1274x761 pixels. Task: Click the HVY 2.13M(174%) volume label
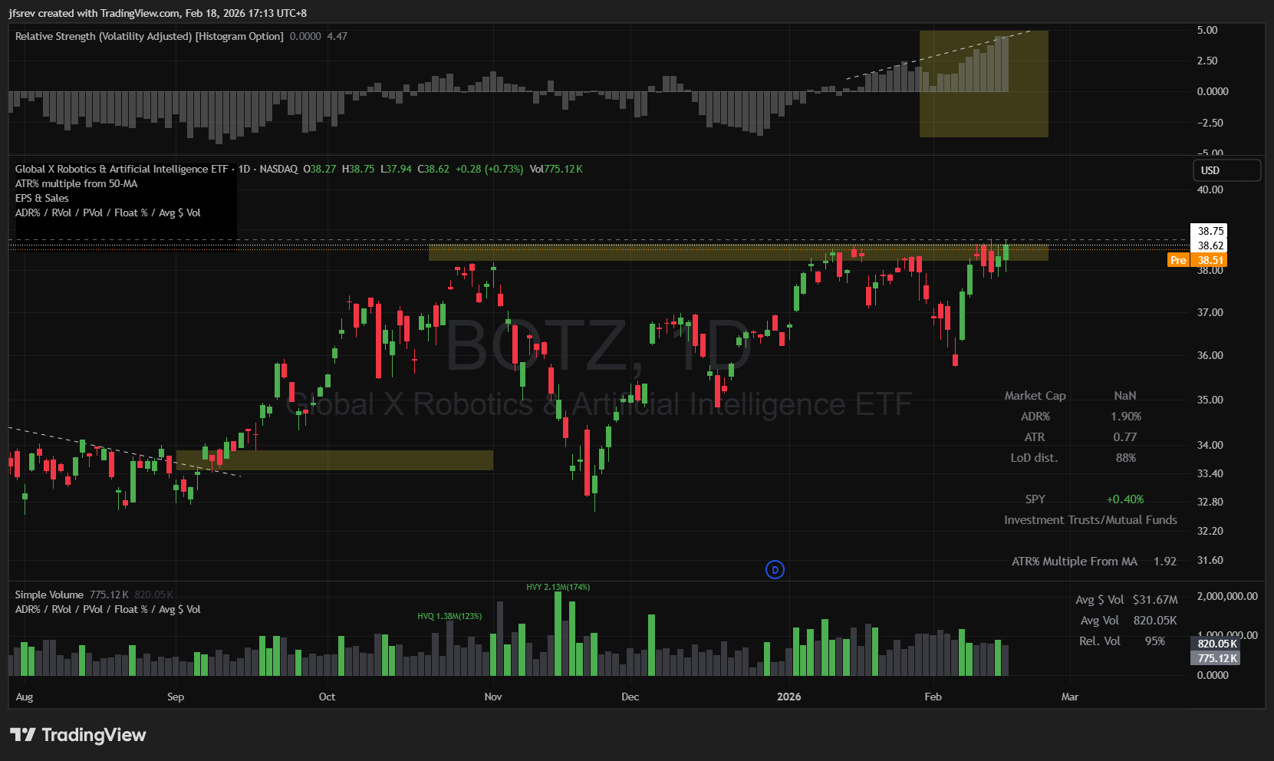coord(558,587)
